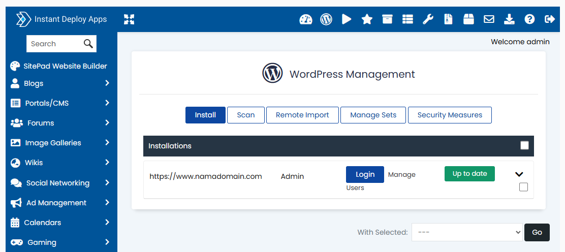
Task: Open the zipped file import icon
Action: [448, 19]
